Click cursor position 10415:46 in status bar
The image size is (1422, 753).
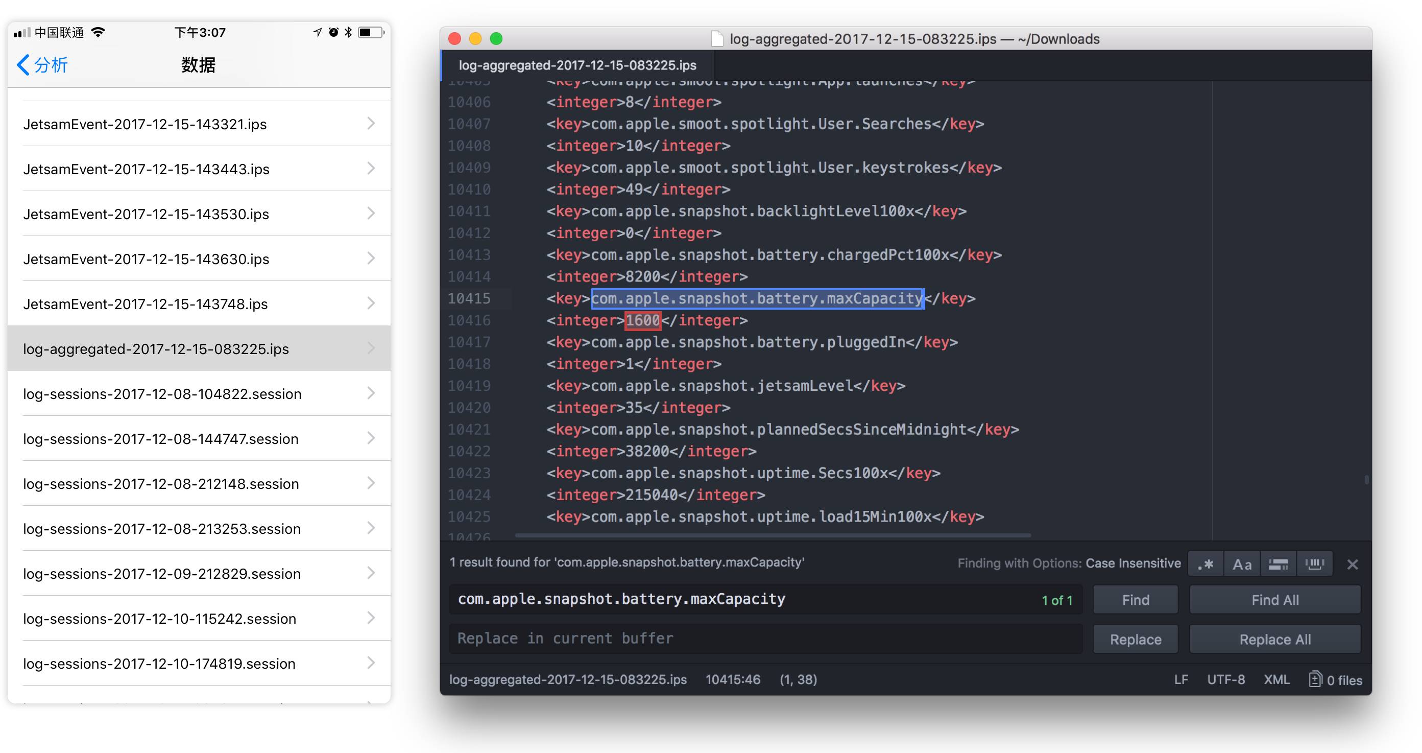[x=733, y=679]
